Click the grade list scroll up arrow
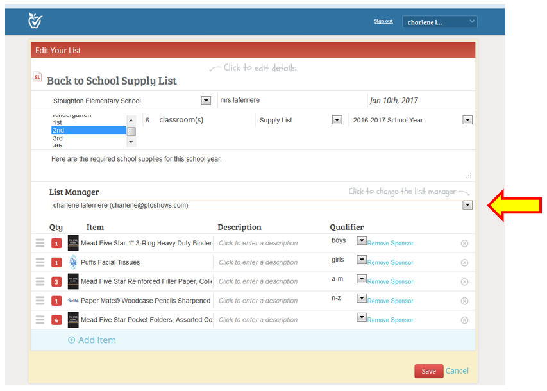This screenshot has height=391, width=547. click(131, 121)
